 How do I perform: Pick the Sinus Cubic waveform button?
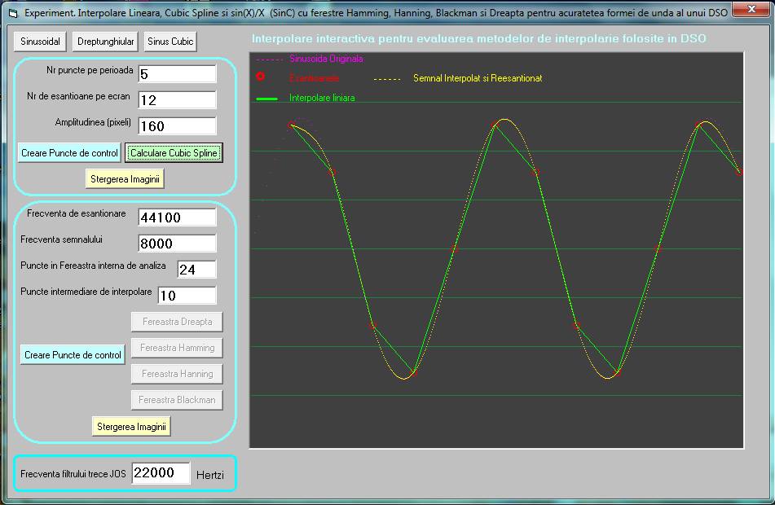[170, 42]
